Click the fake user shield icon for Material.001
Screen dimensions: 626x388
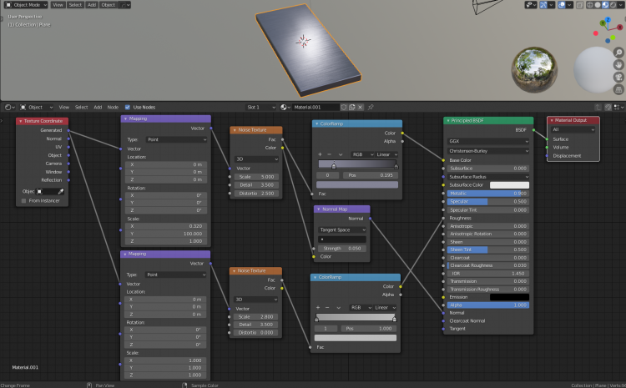coord(345,107)
